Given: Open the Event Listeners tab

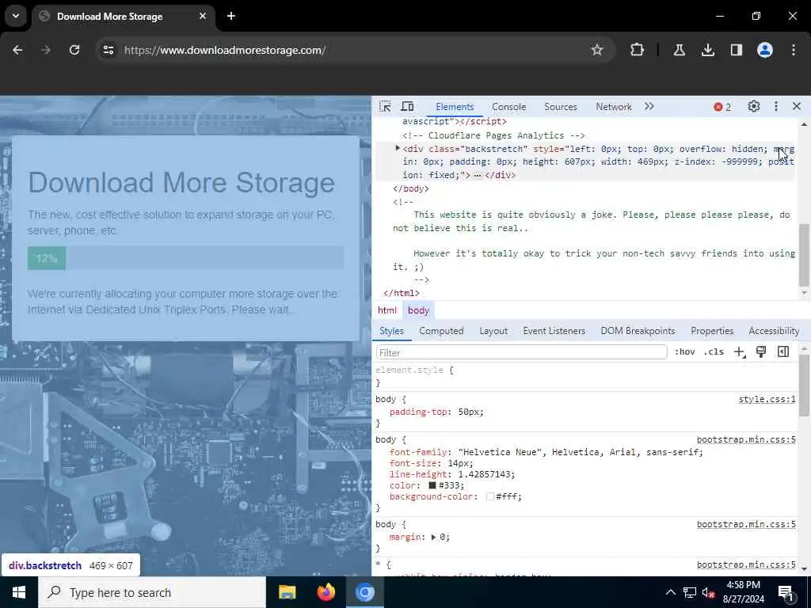Looking at the screenshot, I should coord(554,331).
